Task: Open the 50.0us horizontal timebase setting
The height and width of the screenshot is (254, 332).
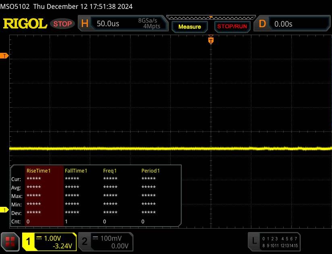Action: point(108,24)
